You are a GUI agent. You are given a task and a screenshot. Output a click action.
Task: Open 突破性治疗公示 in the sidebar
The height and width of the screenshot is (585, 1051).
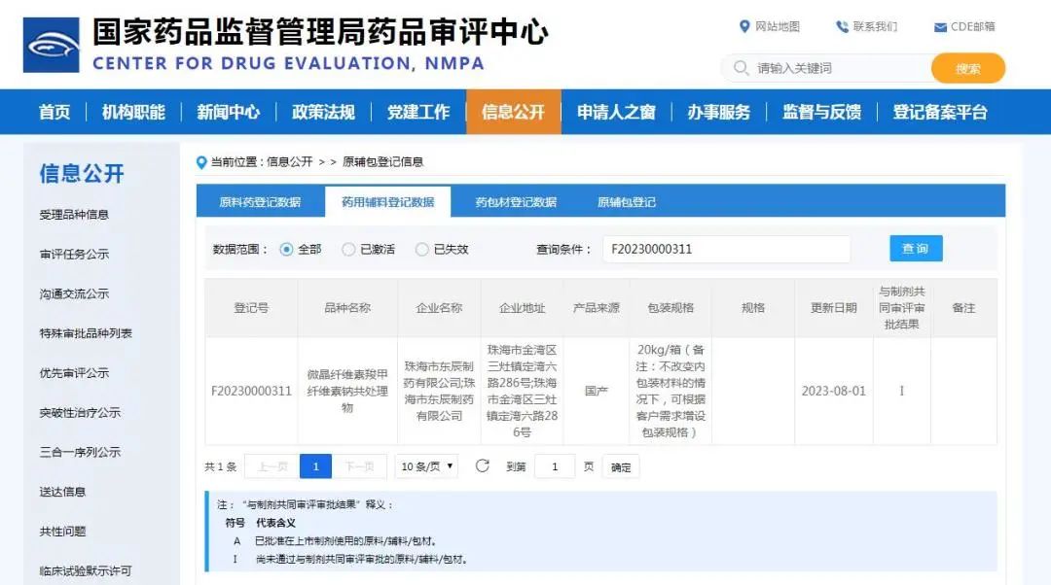click(80, 412)
